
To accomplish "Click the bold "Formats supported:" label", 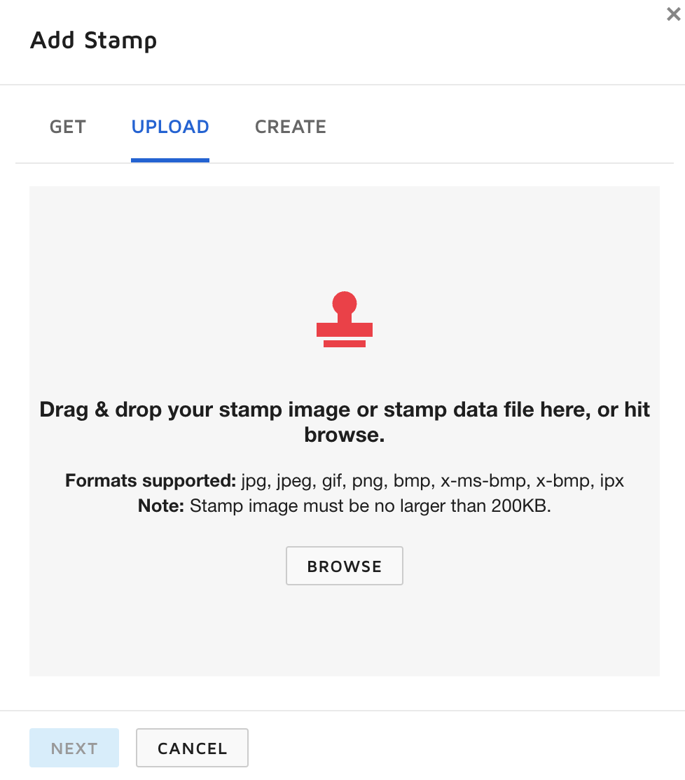I will pyautogui.click(x=151, y=481).
